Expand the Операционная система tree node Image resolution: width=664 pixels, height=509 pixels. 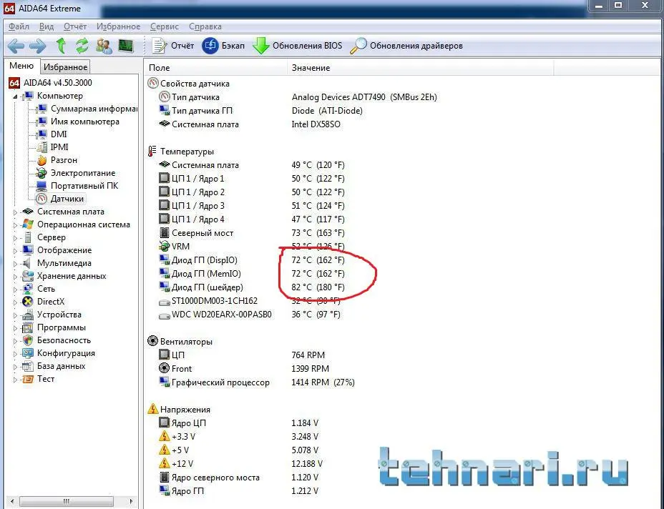pyautogui.click(x=15, y=225)
